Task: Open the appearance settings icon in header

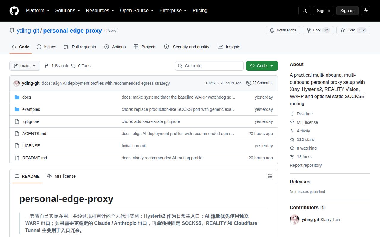Action: 366,11
